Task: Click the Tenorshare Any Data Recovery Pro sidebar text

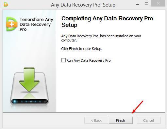Action: [x=36, y=24]
